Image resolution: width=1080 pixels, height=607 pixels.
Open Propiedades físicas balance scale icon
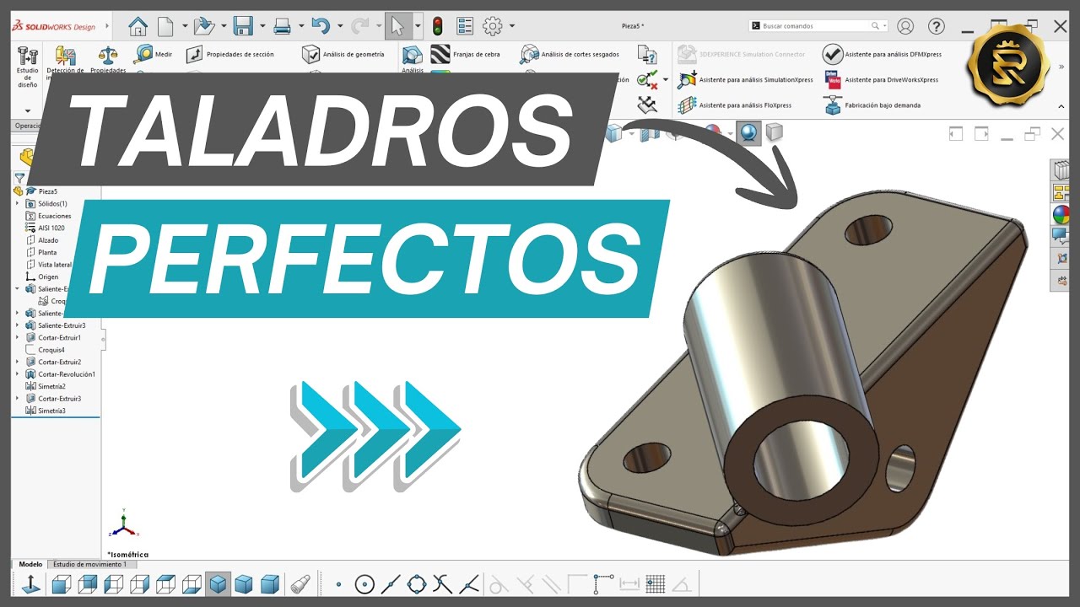(x=108, y=56)
